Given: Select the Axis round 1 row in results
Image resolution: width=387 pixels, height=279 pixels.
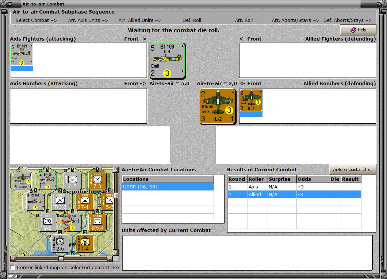Looking at the screenshot, I should 294,187.
